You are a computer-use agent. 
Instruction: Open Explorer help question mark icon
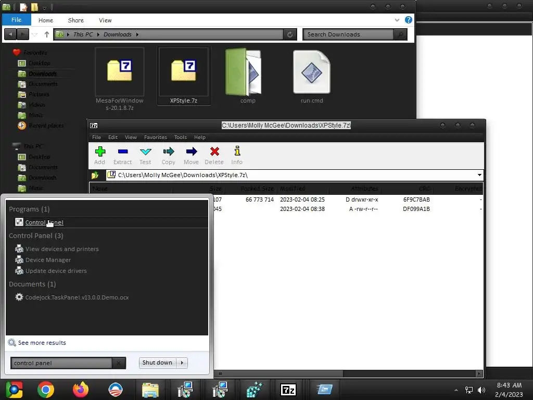click(408, 20)
